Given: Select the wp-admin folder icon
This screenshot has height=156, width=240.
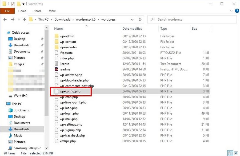Looking at the screenshot, I should pyautogui.click(x=57, y=36).
